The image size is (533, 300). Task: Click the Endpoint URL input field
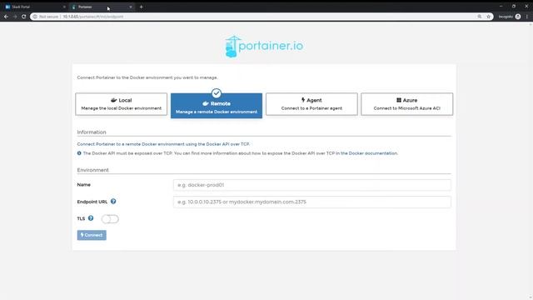click(x=312, y=202)
